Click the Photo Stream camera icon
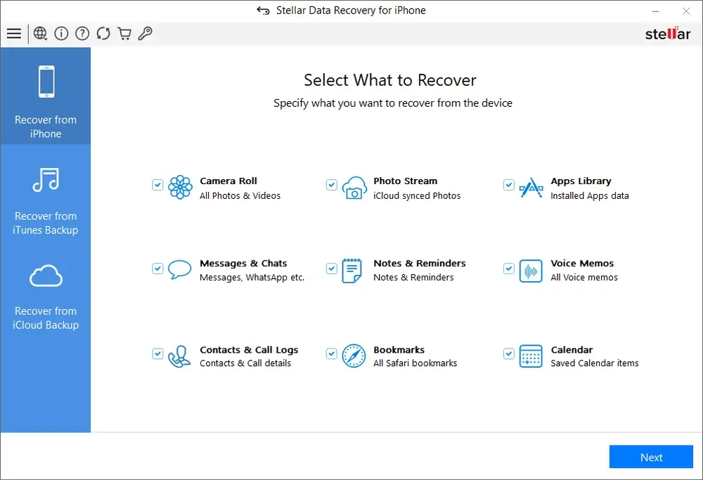 click(354, 187)
